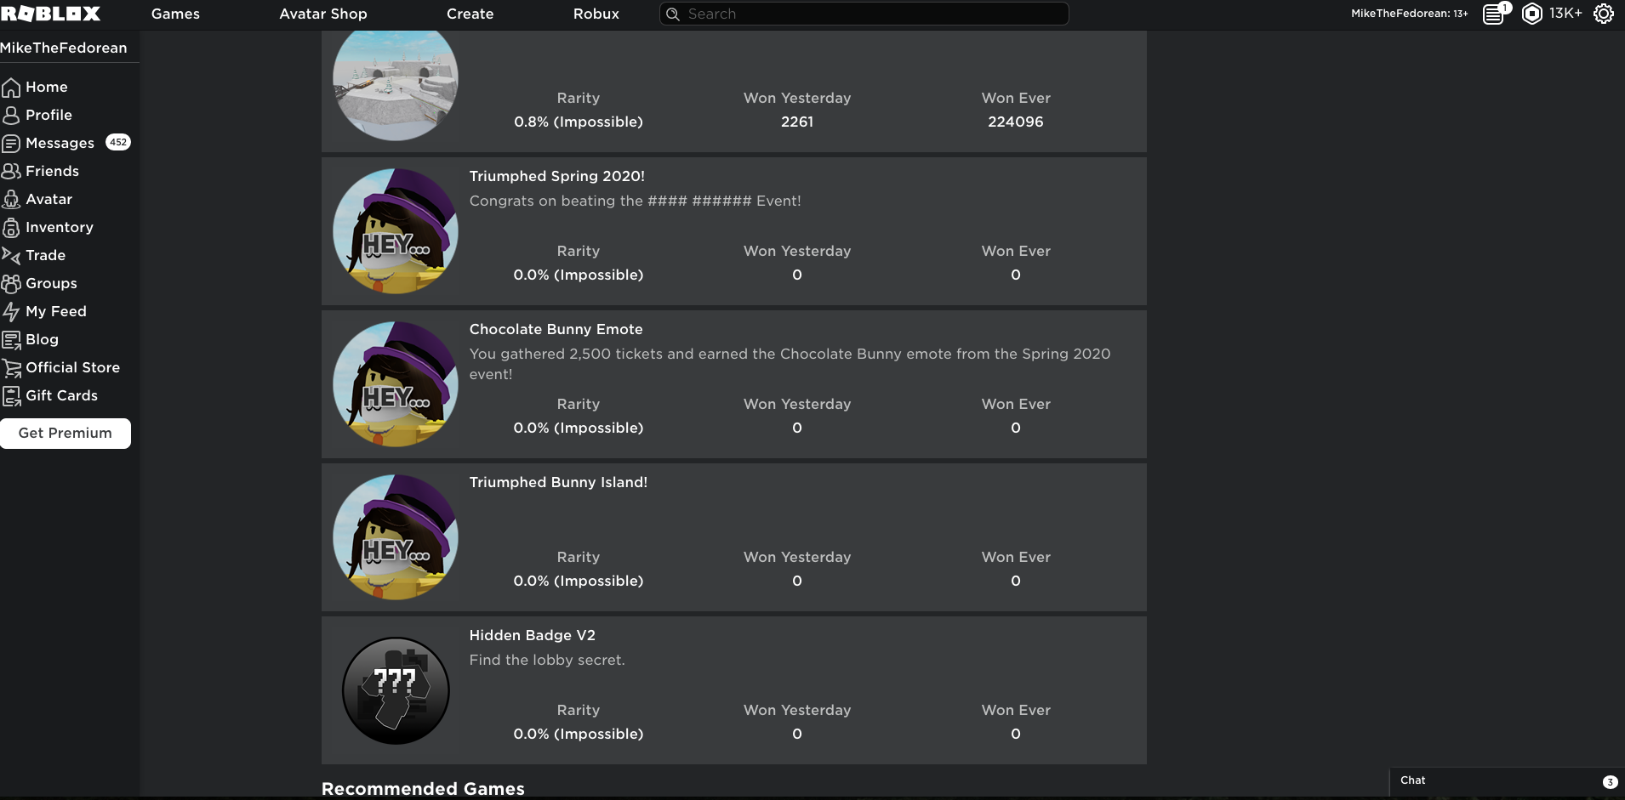The image size is (1625, 800).
Task: Click the Roblox logo
Action: pos(51,14)
